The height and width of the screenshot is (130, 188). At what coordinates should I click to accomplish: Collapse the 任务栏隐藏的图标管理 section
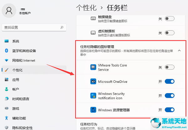(179, 50)
